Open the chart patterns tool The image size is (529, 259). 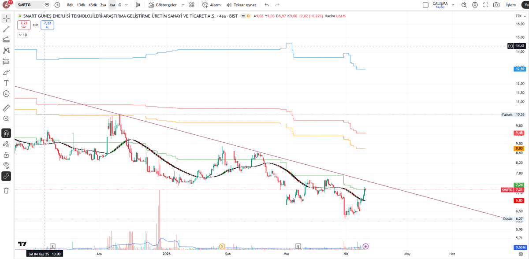[x=6, y=50]
